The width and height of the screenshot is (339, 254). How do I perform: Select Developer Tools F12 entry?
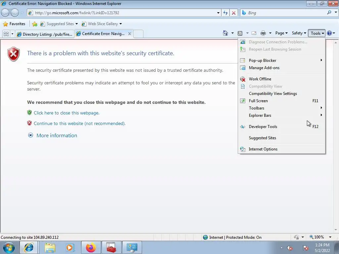pos(282,127)
